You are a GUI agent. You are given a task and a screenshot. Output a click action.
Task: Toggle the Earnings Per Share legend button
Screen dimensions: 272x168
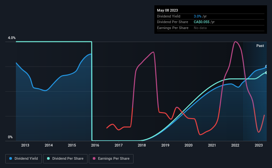click(111, 158)
